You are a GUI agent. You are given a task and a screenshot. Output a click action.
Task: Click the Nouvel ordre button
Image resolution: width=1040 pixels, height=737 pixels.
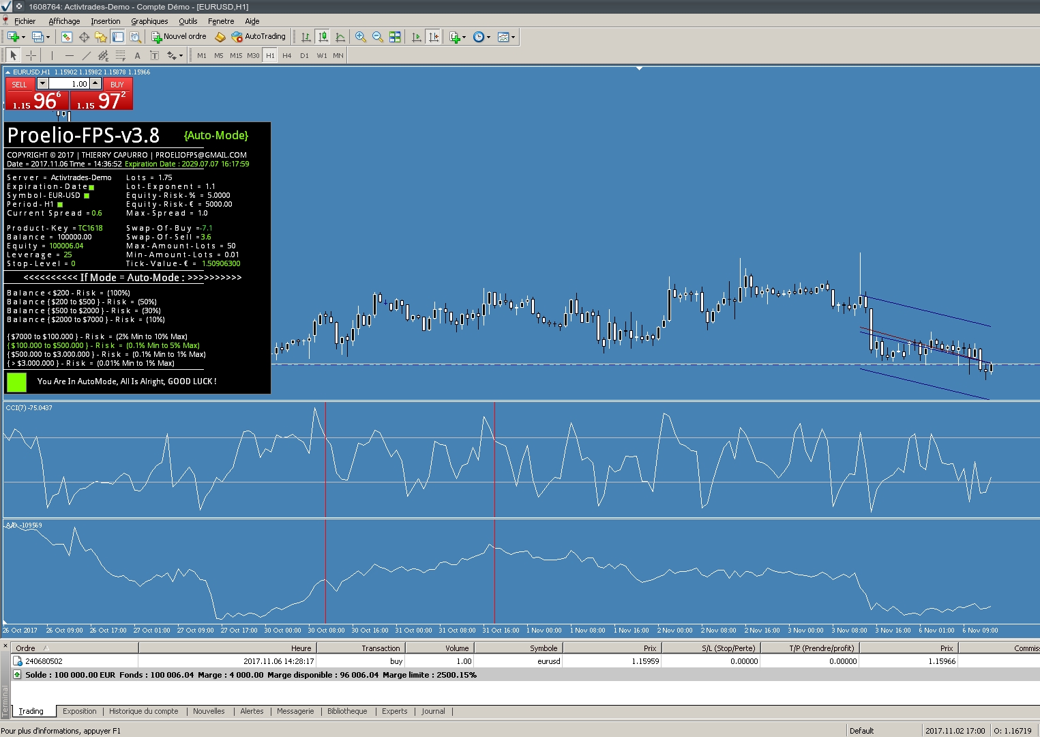point(179,37)
